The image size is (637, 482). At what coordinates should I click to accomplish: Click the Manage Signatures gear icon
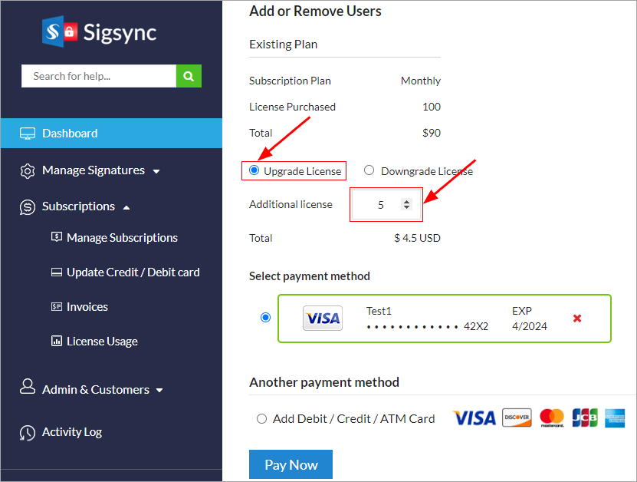tap(28, 170)
